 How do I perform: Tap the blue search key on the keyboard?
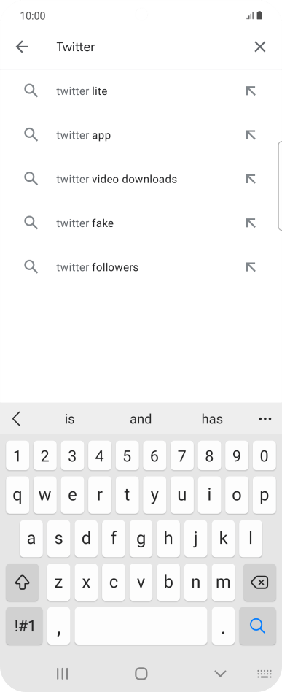click(x=257, y=626)
